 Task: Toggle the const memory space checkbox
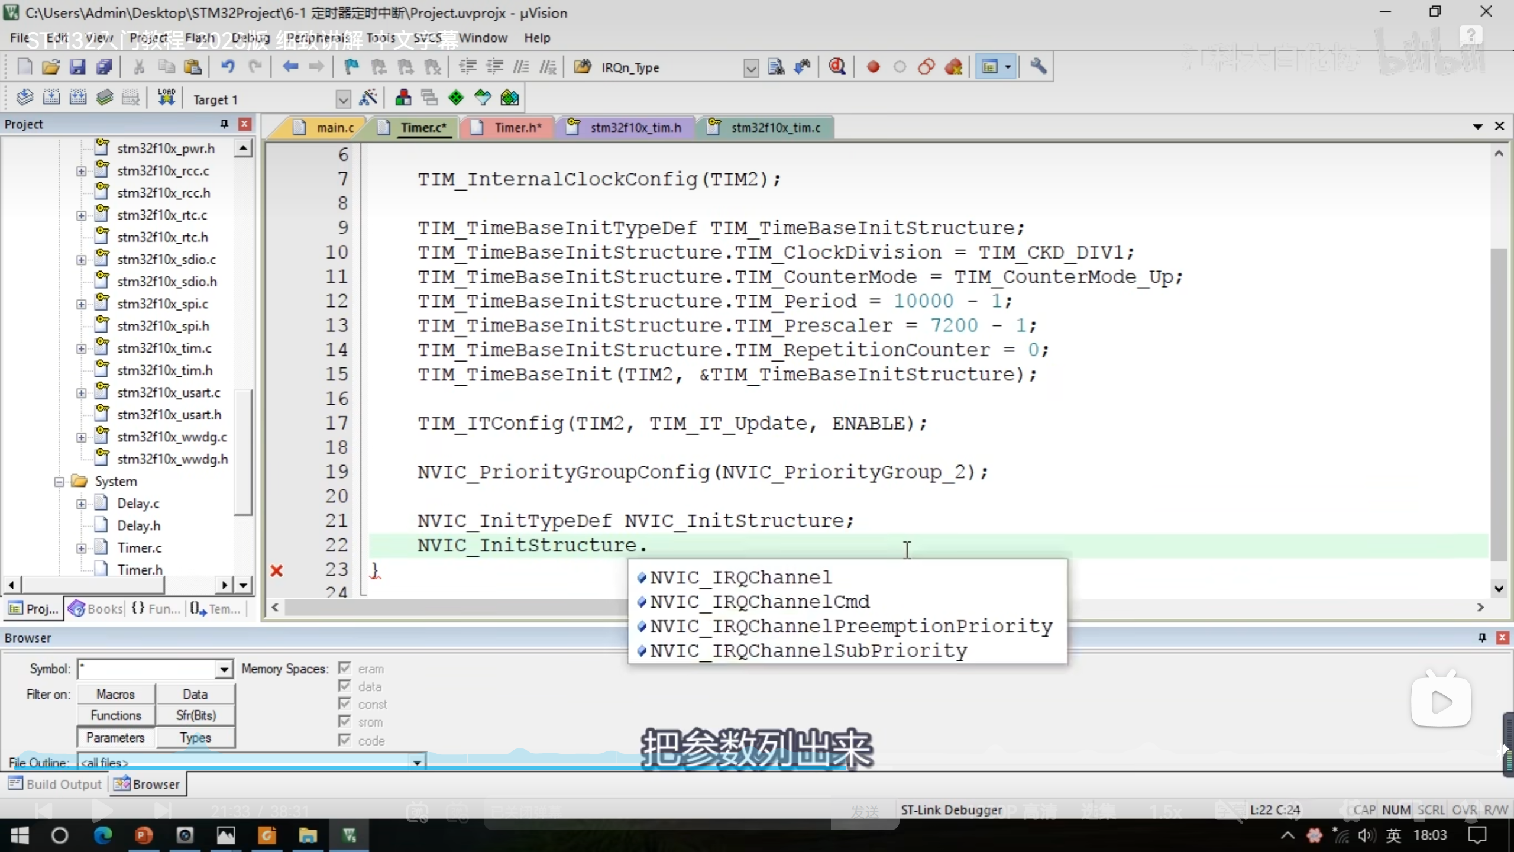(x=345, y=703)
